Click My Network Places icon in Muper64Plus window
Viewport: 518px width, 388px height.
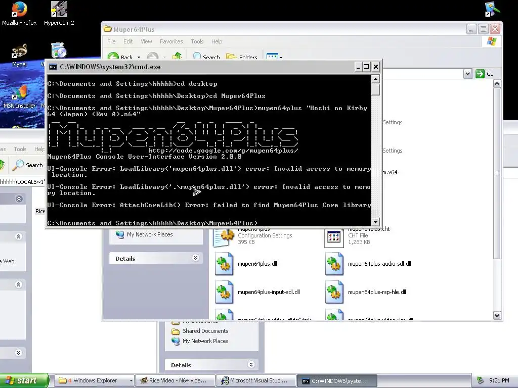point(119,234)
